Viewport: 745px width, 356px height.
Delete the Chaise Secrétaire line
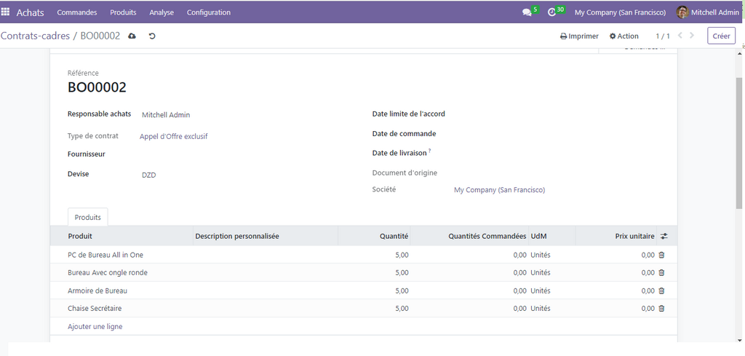click(x=661, y=309)
